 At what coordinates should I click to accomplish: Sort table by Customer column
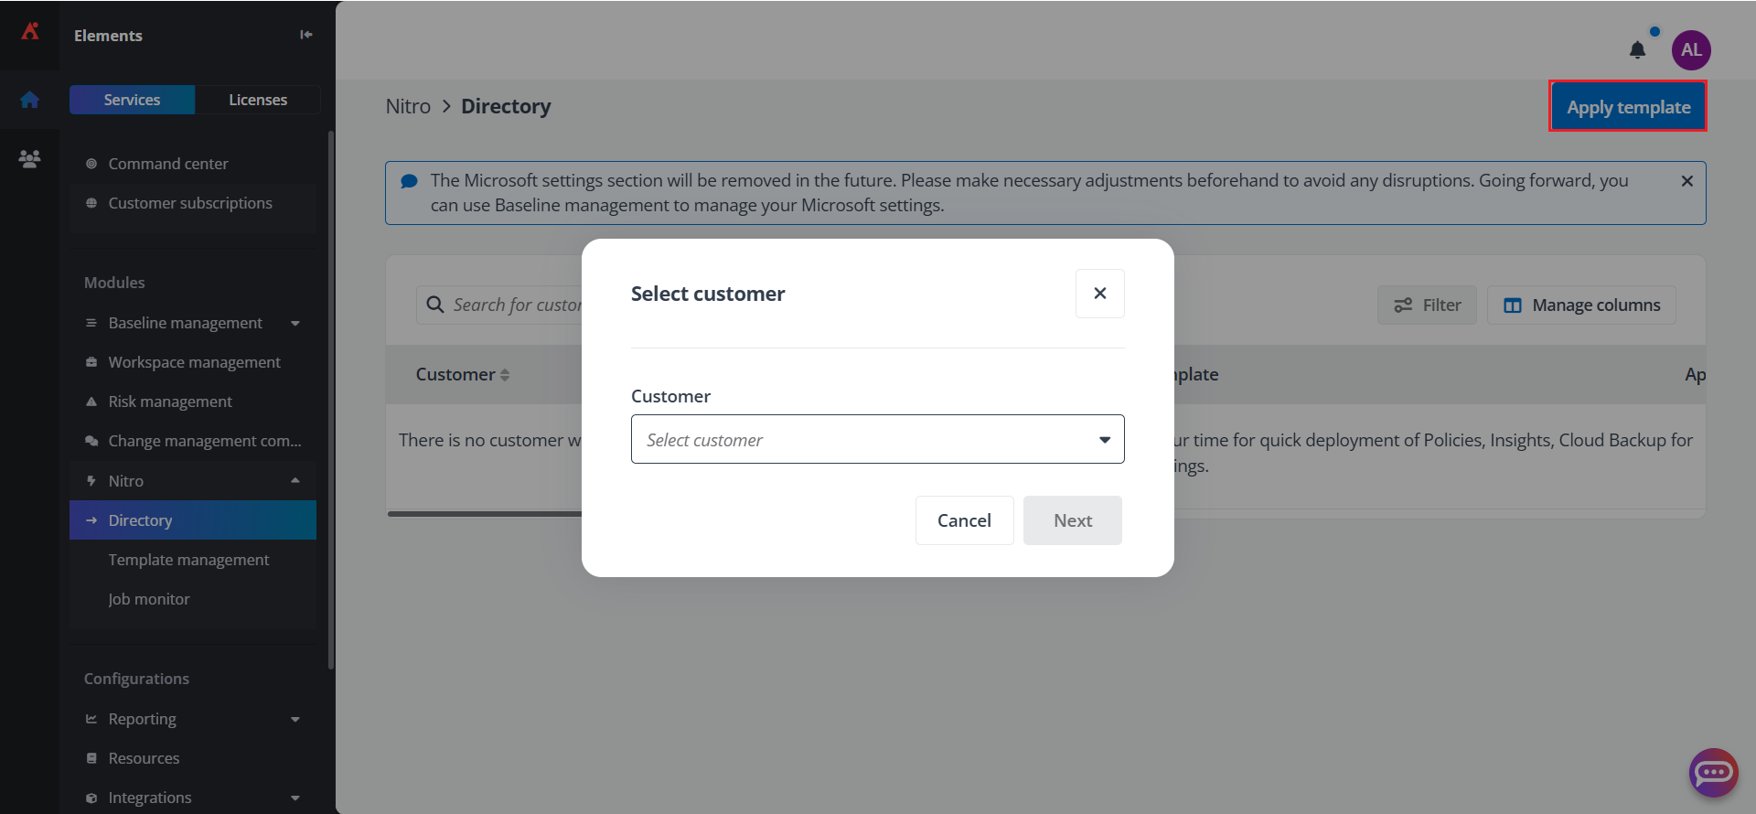[x=505, y=375]
